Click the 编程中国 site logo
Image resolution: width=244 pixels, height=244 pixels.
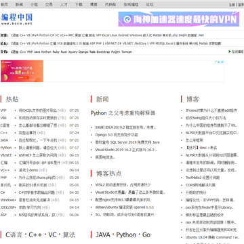17,19
